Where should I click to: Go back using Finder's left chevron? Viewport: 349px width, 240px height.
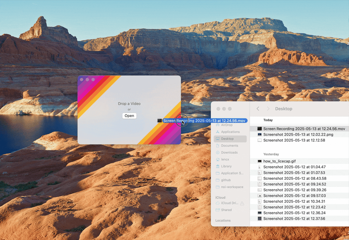(x=258, y=109)
